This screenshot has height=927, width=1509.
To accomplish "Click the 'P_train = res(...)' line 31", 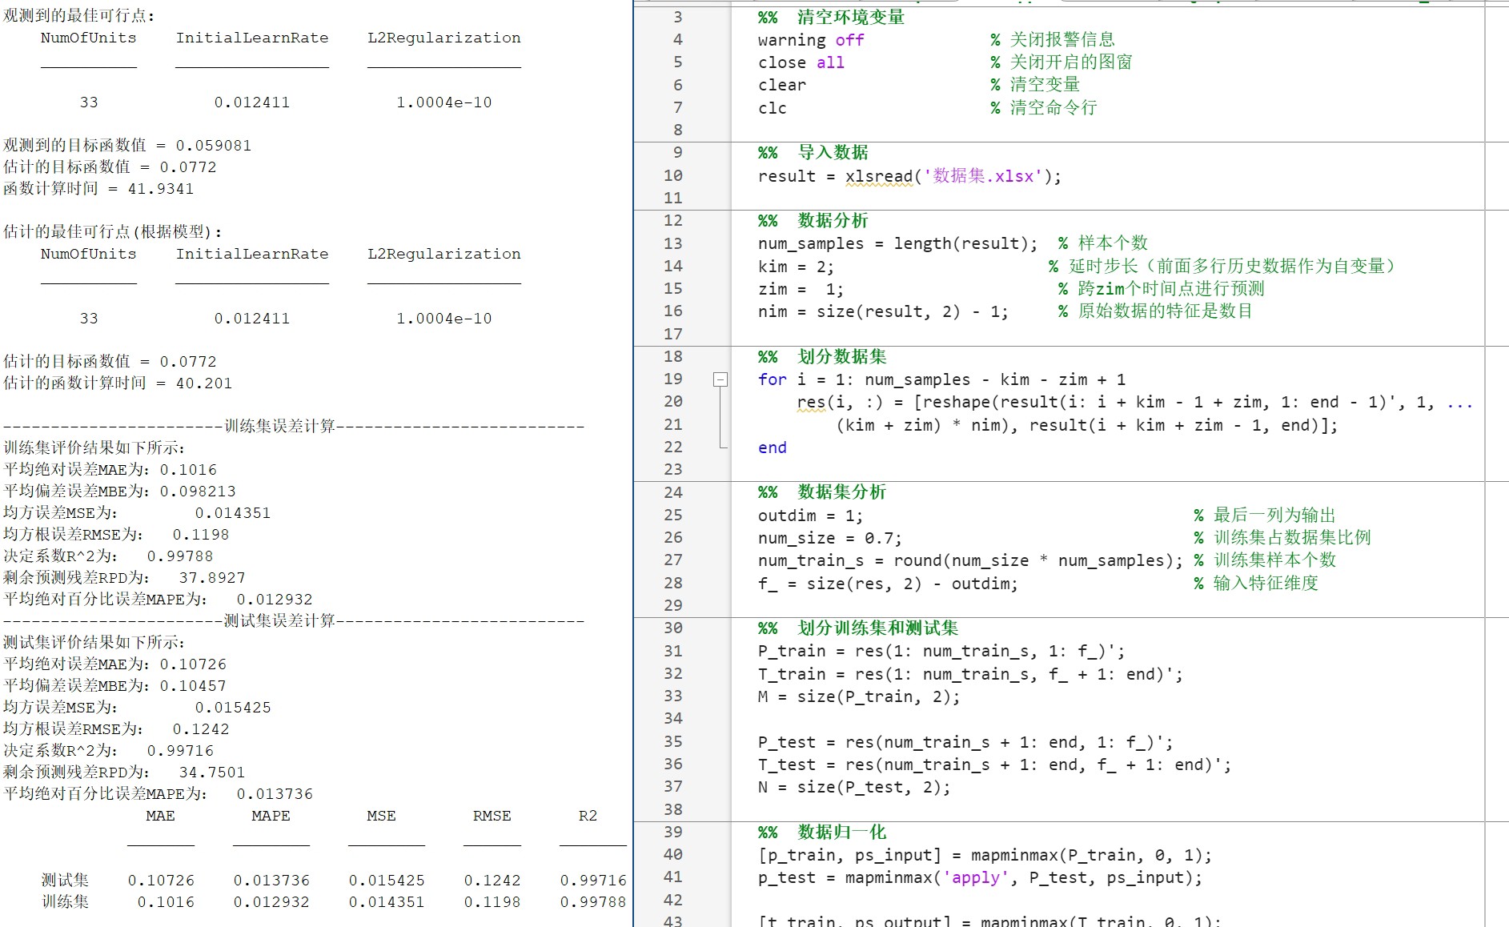I will click(x=941, y=652).
